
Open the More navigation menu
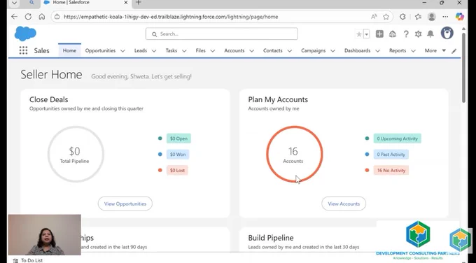[x=435, y=50]
